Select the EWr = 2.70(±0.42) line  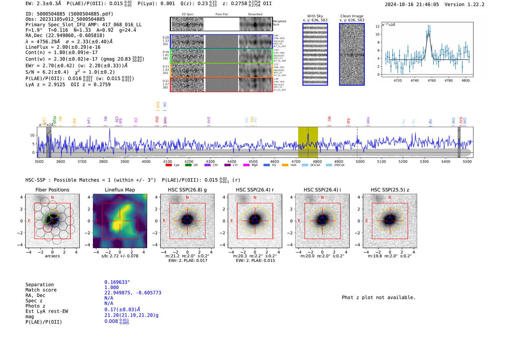(x=76, y=66)
